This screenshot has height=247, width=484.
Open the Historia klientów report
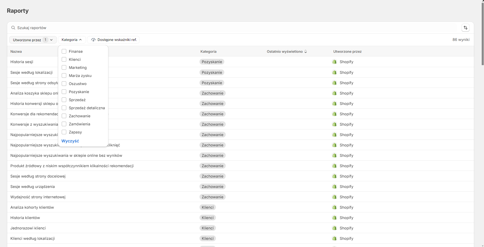pos(25,218)
